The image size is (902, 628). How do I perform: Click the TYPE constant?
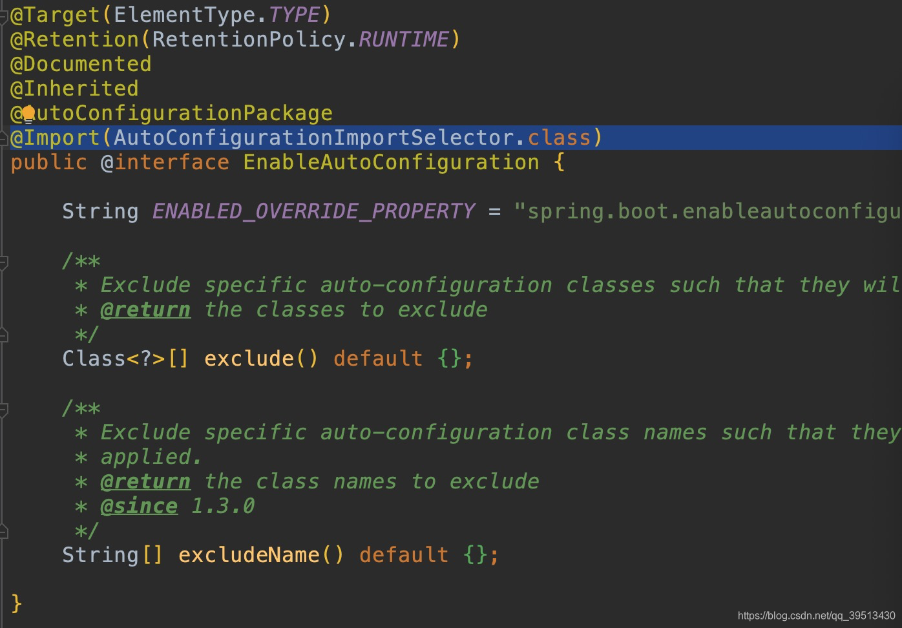pyautogui.click(x=294, y=15)
